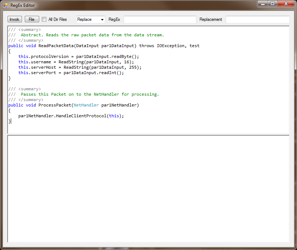Open the Replace mode dropdown
Image resolution: width=297 pixels, height=250 pixels.
click(x=101, y=19)
